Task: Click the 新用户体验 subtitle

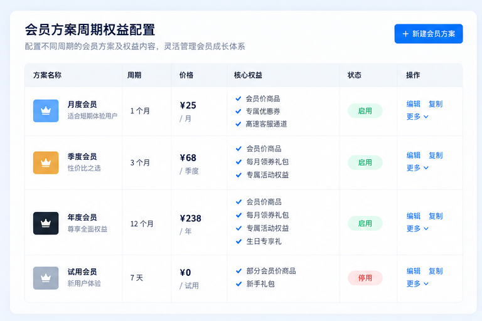Action: pos(84,283)
